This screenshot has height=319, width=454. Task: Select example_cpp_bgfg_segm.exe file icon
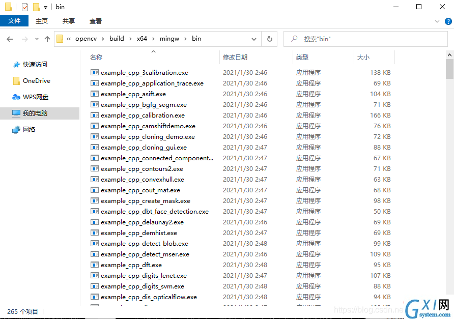[x=94, y=104]
